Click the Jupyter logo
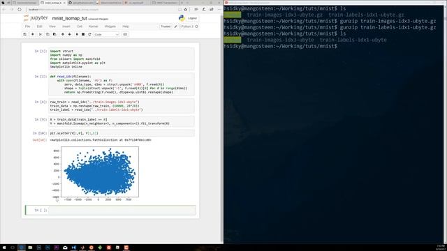447x251 pixels. point(36,18)
